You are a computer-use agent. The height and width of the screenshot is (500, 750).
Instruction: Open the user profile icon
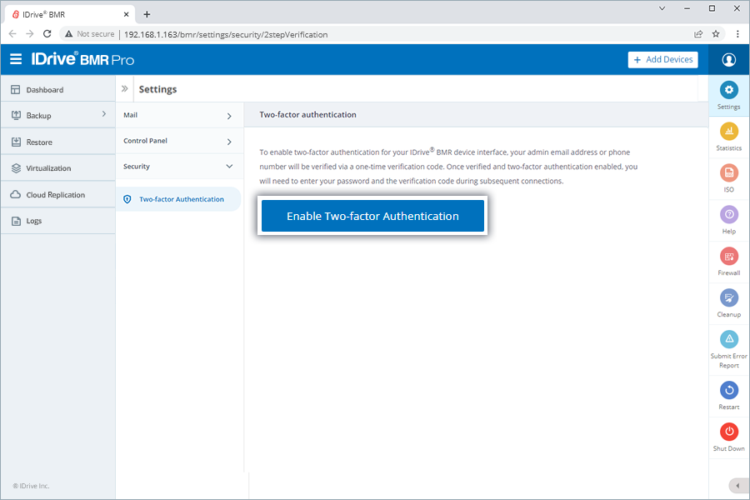728,60
